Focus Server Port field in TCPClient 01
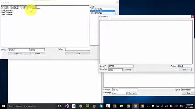The height and width of the screenshot is (109, 195). 115,70
